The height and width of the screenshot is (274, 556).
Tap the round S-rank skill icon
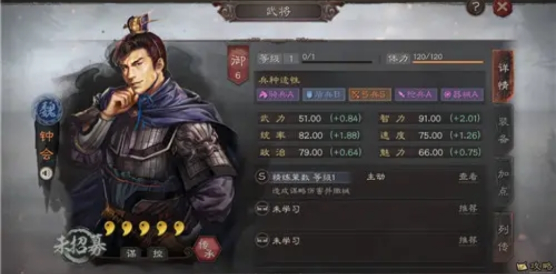click(x=262, y=177)
